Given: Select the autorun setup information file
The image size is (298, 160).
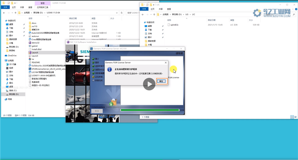Looking at the screenshot, I should pyautogui.click(x=35, y=36).
